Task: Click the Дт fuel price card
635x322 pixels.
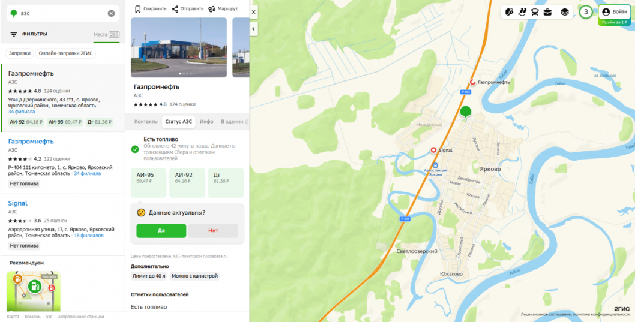Action: click(226, 183)
